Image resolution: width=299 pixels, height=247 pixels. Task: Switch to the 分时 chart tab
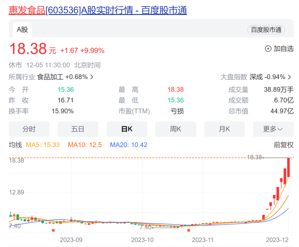(29, 129)
